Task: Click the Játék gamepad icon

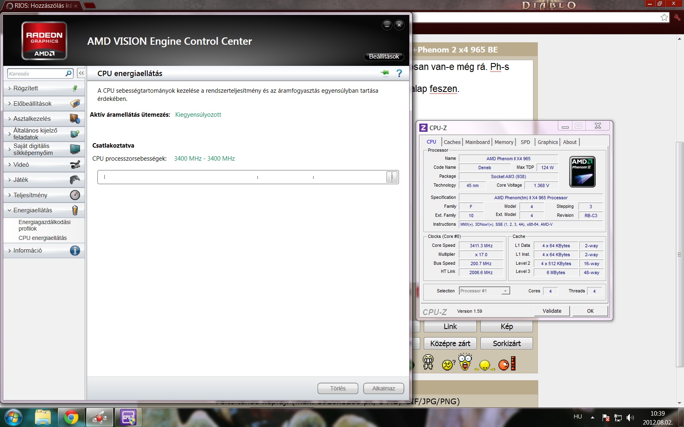Action: click(75, 180)
